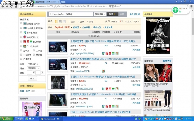Click the payment icon in the a921316986 listing
Viewport: 194px width, 121px height.
pos(103,89)
